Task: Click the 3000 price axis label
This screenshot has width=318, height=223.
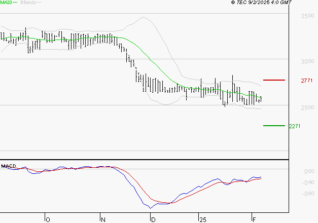Action: pos(307,61)
